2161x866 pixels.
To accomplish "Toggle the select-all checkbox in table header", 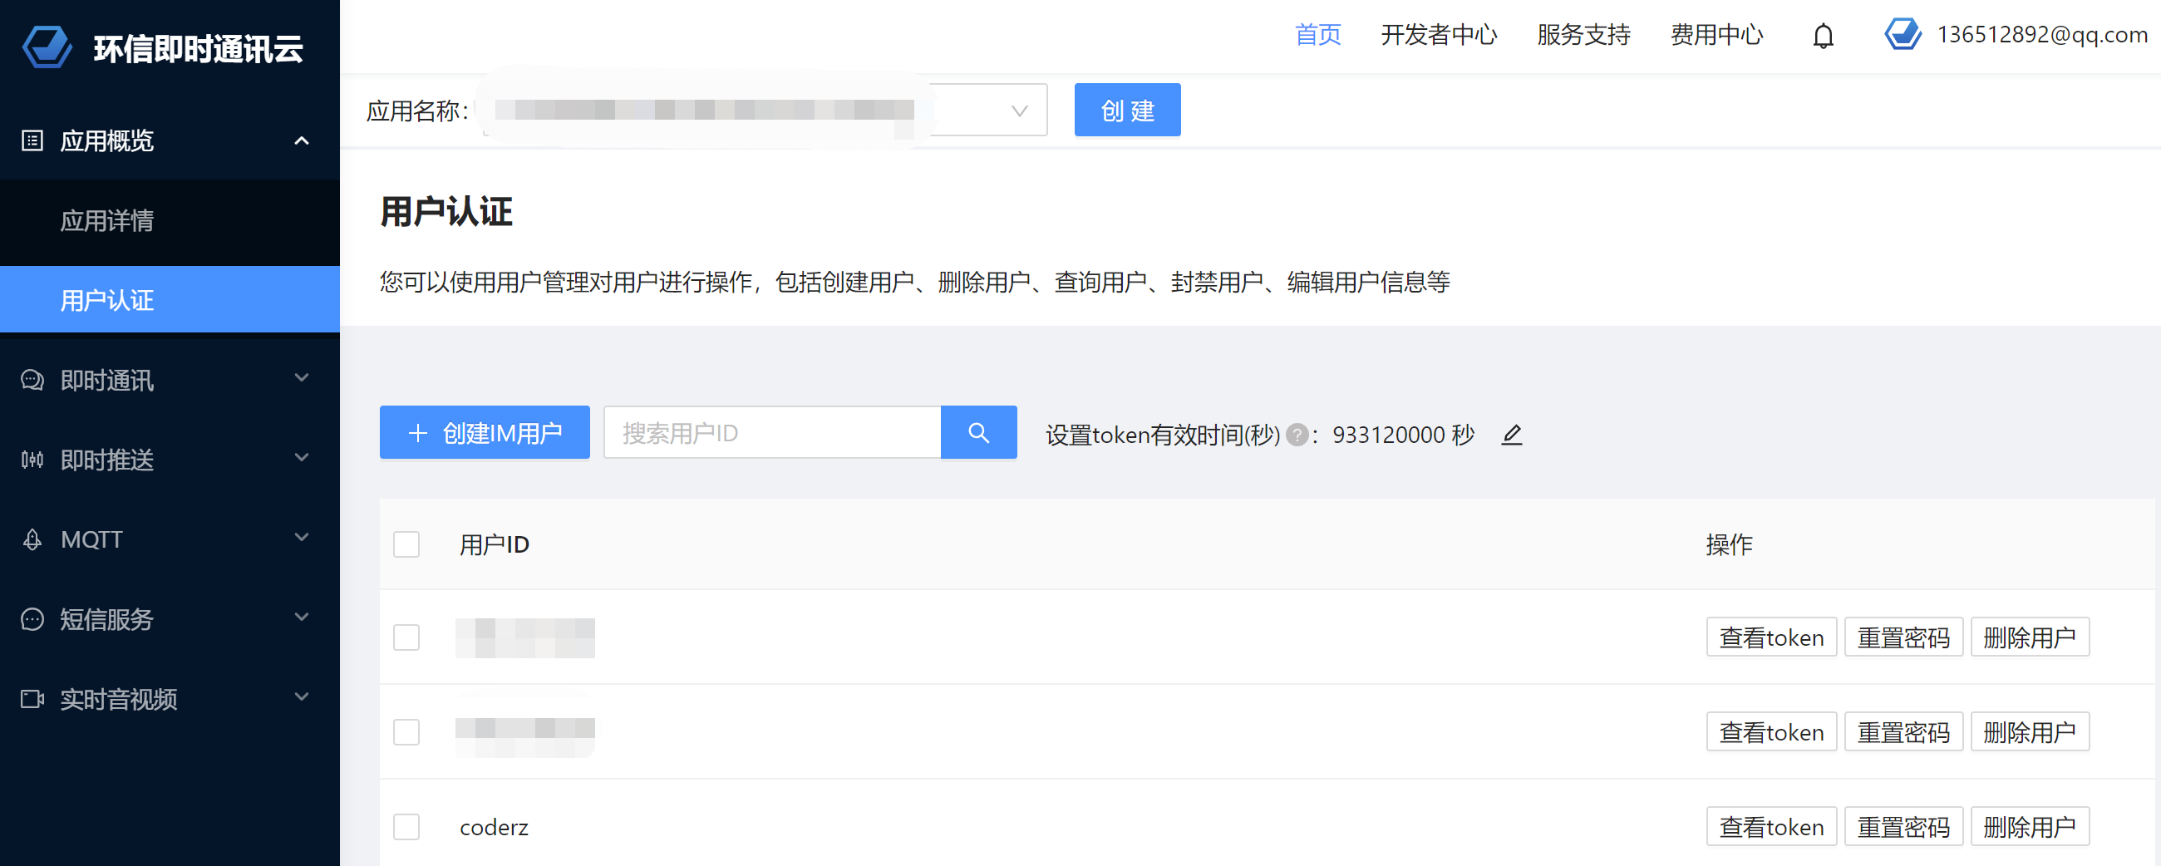I will point(406,544).
